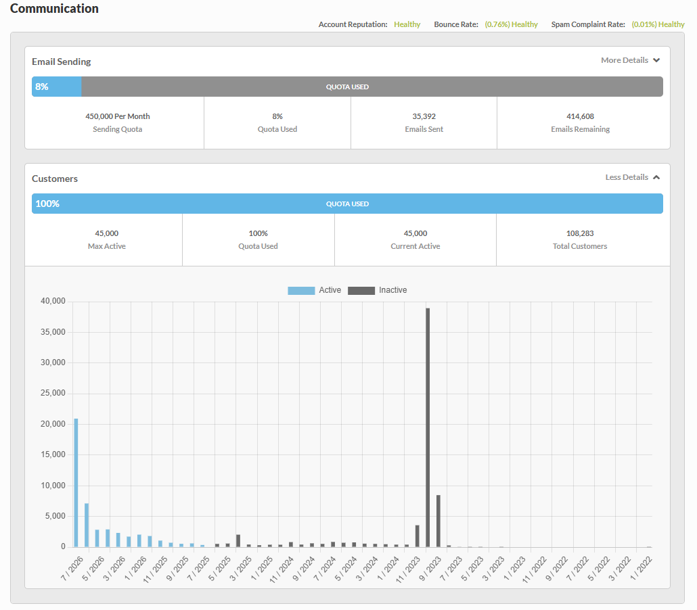
Task: Click the 'Customers' section heading
Action: point(55,179)
